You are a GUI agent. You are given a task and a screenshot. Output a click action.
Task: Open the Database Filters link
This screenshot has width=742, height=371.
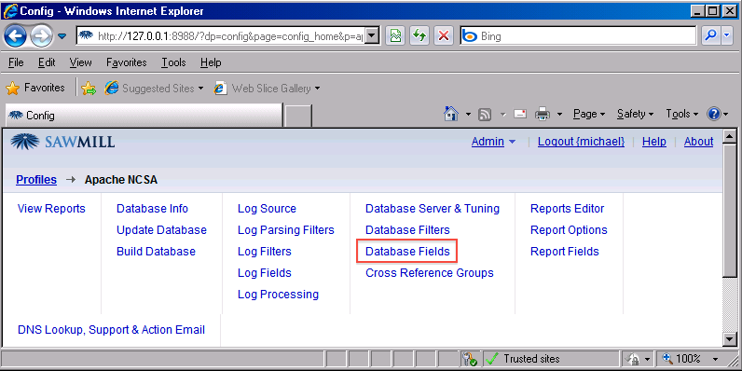pyautogui.click(x=407, y=230)
